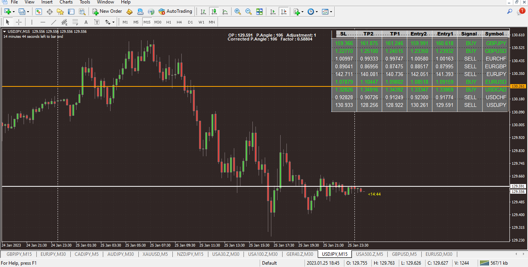Viewport: 528px width, 267px height.
Task: Open the notifications chat icon with badge
Action: (520, 12)
